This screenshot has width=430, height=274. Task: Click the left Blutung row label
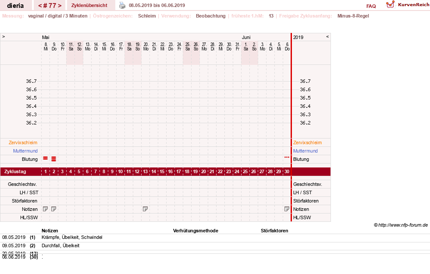point(30,159)
